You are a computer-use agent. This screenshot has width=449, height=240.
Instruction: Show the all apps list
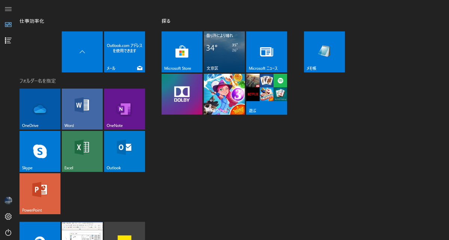pos(8,40)
